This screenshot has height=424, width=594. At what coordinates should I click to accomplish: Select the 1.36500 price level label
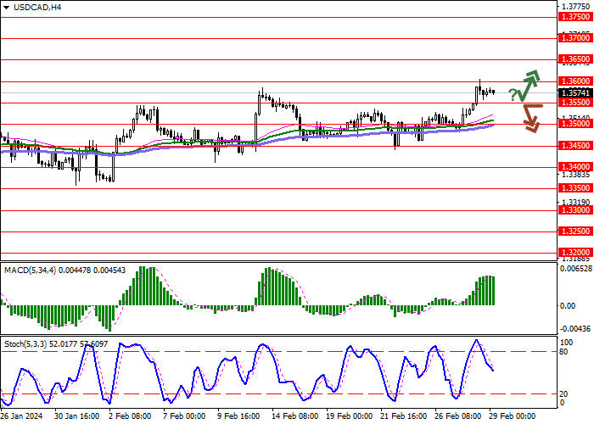coord(576,59)
